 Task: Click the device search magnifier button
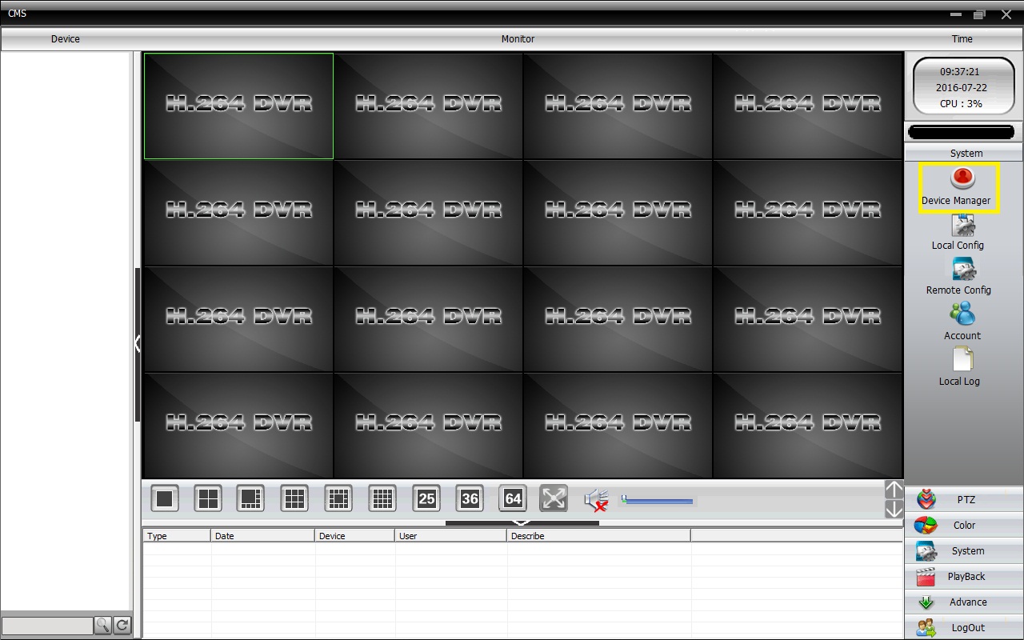point(103,626)
